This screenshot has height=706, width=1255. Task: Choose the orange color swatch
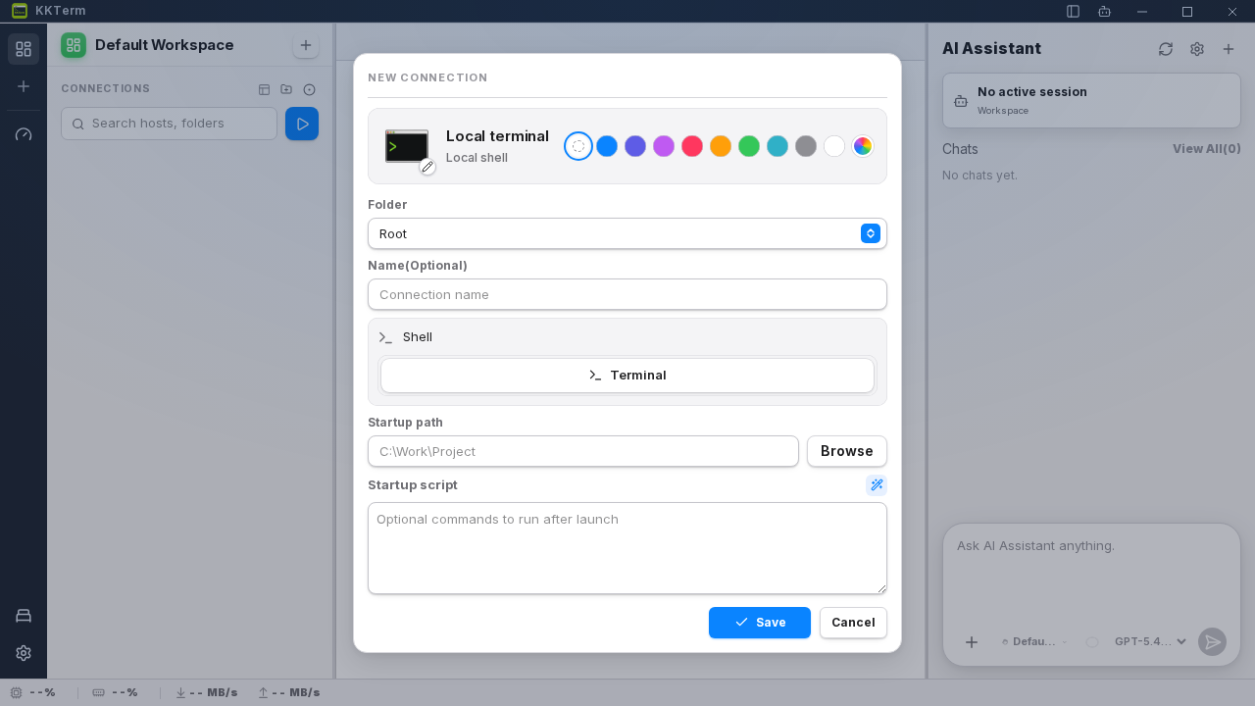click(721, 146)
